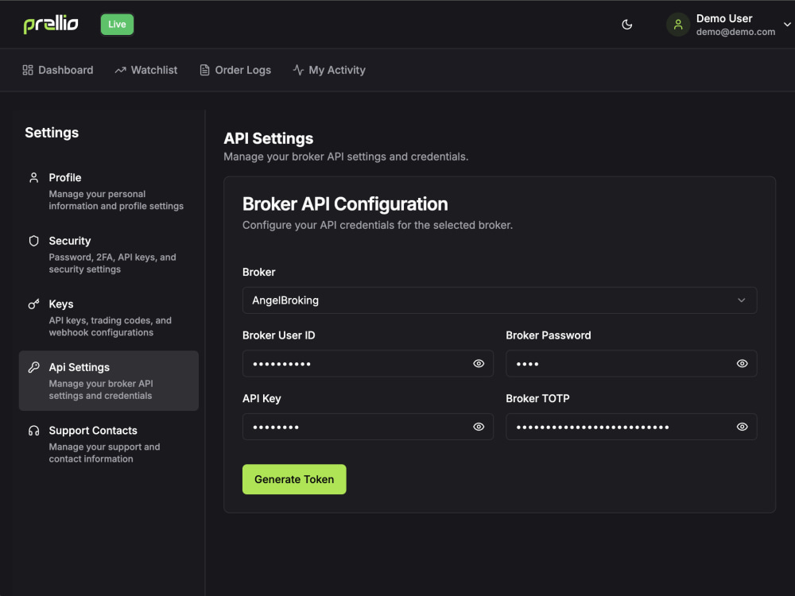This screenshot has width=795, height=596.
Task: Click 'Manage your personal information' description
Action: coord(116,199)
